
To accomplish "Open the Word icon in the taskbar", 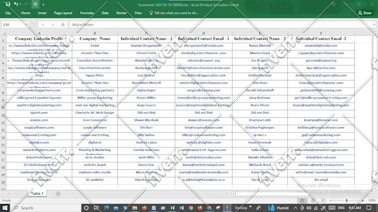I will (x=182, y=208).
